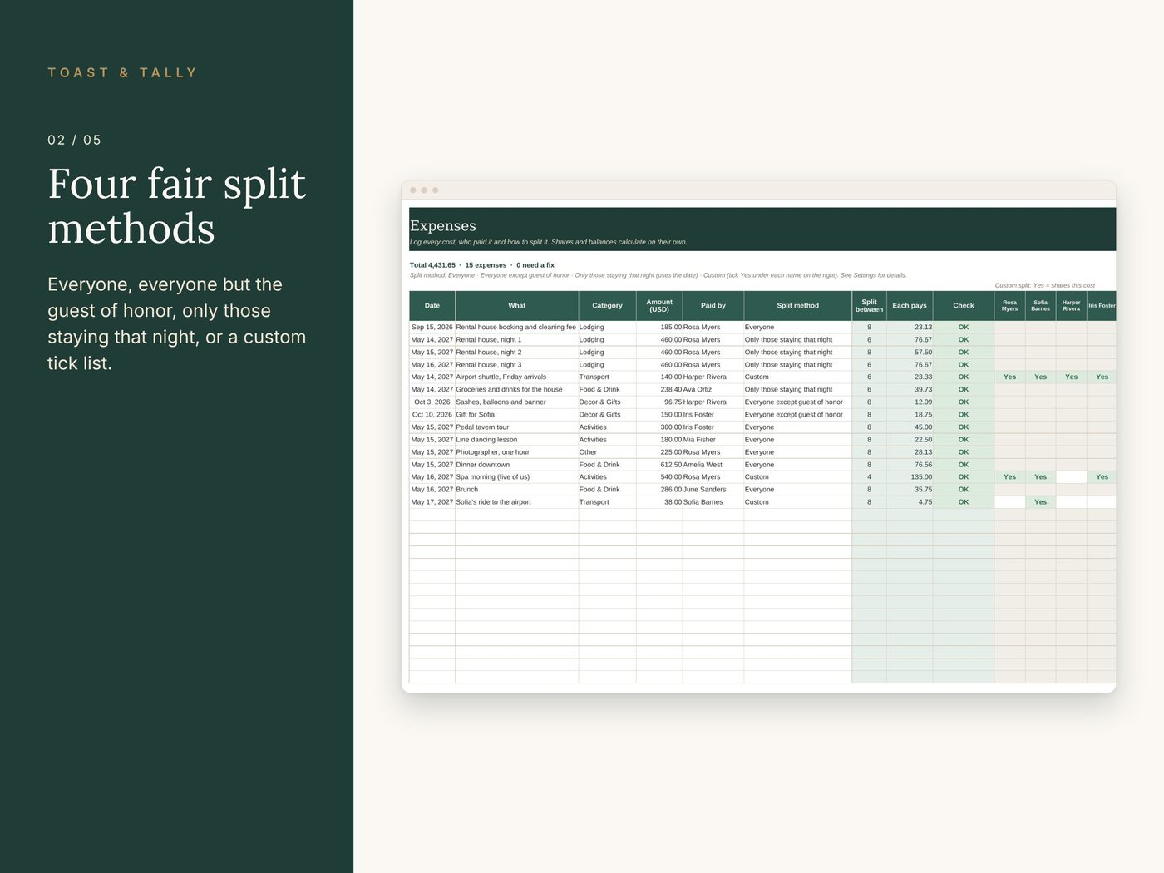Toggle Sofia Barnes Yes for Sofia's ride row
Image resolution: width=1164 pixels, height=873 pixels.
tap(1040, 502)
